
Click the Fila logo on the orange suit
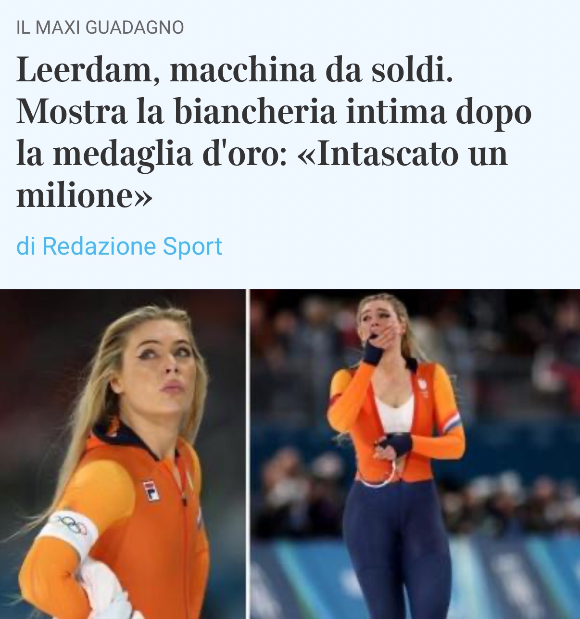[151, 490]
